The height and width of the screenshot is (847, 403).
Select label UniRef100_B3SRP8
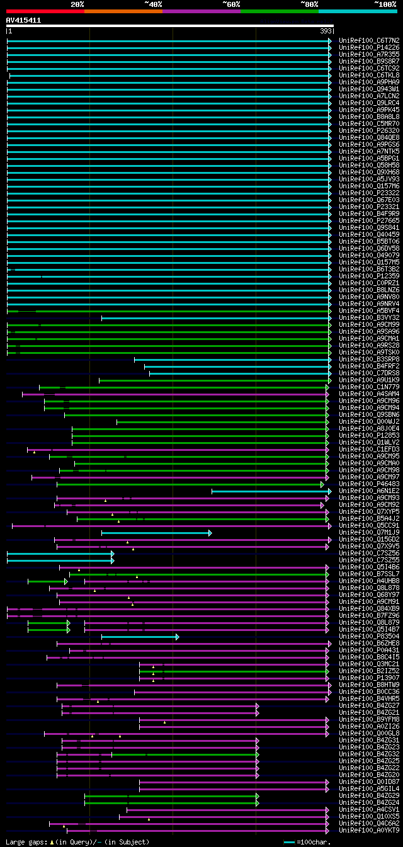(369, 359)
